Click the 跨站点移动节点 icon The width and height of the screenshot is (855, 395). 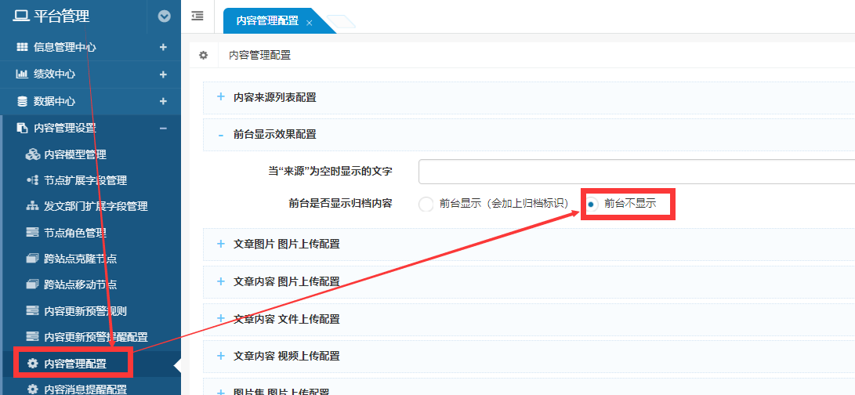33,284
